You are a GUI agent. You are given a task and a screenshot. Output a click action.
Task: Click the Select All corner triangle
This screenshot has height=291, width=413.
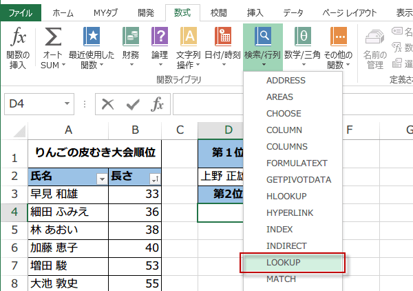20,132
